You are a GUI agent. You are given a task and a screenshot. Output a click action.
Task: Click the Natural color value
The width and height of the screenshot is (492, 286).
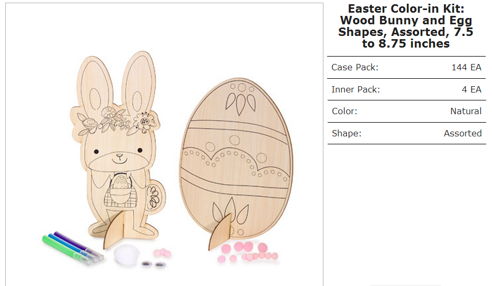pyautogui.click(x=466, y=111)
